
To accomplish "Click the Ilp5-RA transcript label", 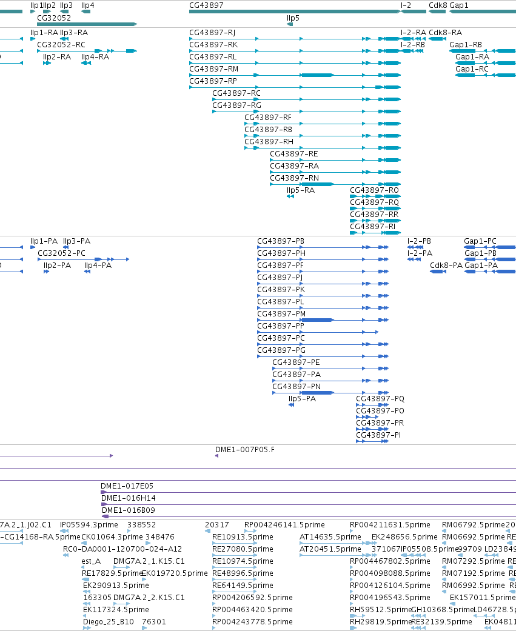I will (x=301, y=190).
